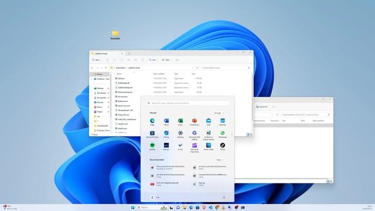
Task: Click the Start button on the taskbar
Action: tap(132, 207)
